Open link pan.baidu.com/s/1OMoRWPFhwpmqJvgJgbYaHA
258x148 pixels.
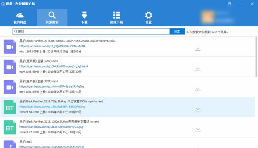[x=54, y=66]
